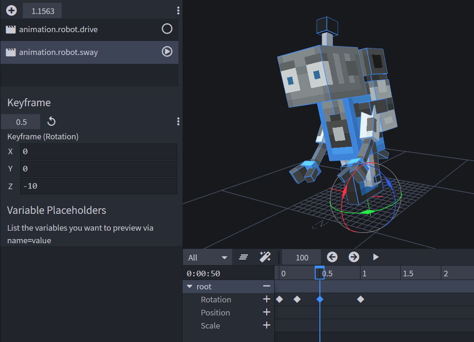
Task: Jump to next keyframe with the right arrow
Action: pyautogui.click(x=354, y=257)
